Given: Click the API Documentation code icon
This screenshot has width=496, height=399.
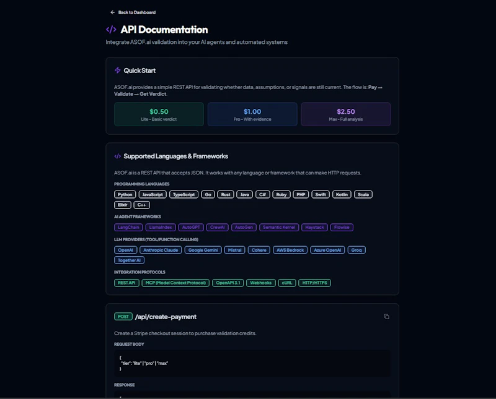Looking at the screenshot, I should [111, 30].
